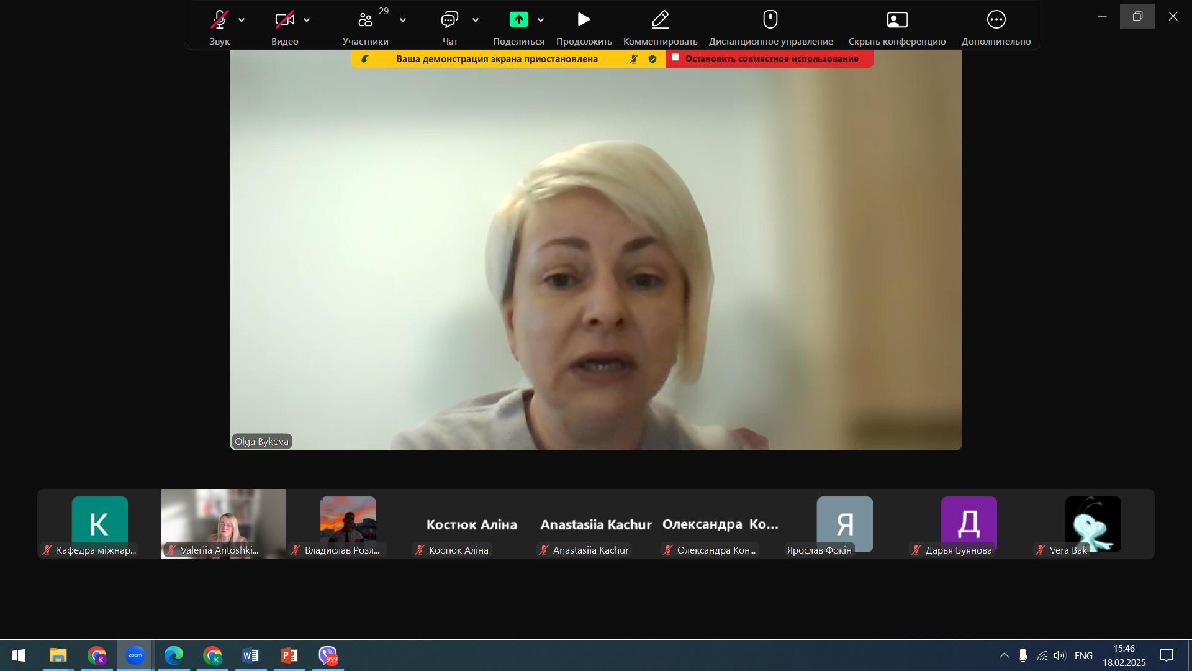Open the Windows notification center icon
The image size is (1192, 671).
[x=1167, y=655]
